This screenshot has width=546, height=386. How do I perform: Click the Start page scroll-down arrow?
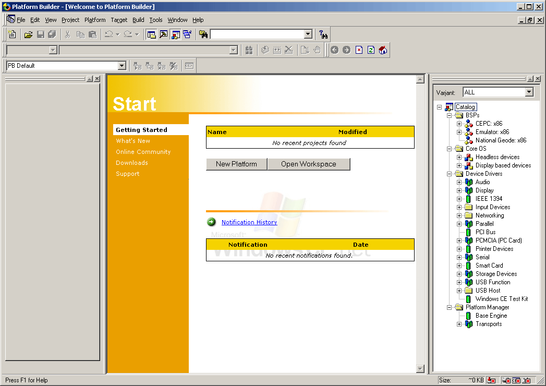tap(420, 369)
